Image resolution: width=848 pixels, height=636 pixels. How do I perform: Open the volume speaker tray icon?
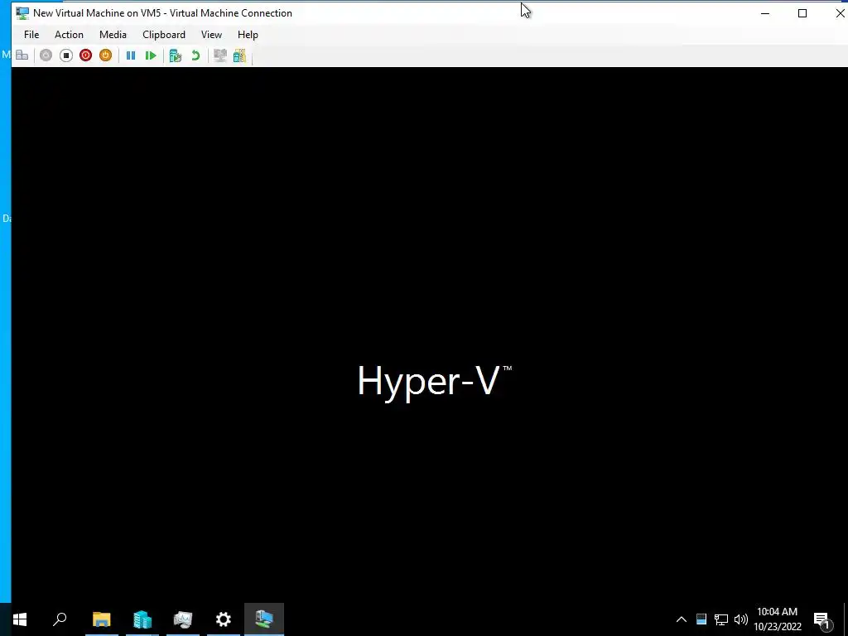click(741, 619)
